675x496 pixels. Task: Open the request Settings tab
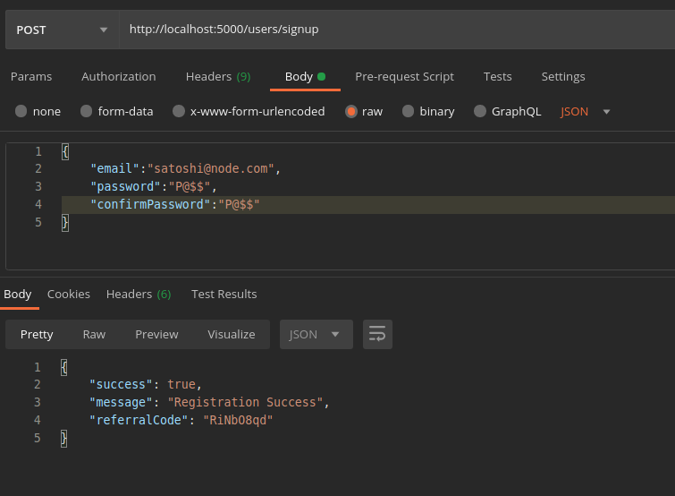click(x=563, y=76)
